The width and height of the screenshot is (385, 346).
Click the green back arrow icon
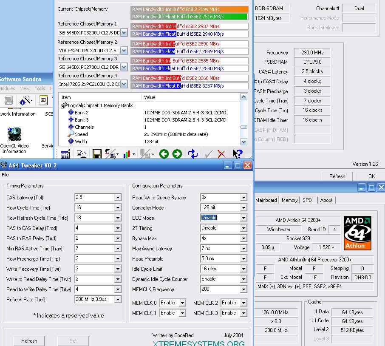(164, 154)
